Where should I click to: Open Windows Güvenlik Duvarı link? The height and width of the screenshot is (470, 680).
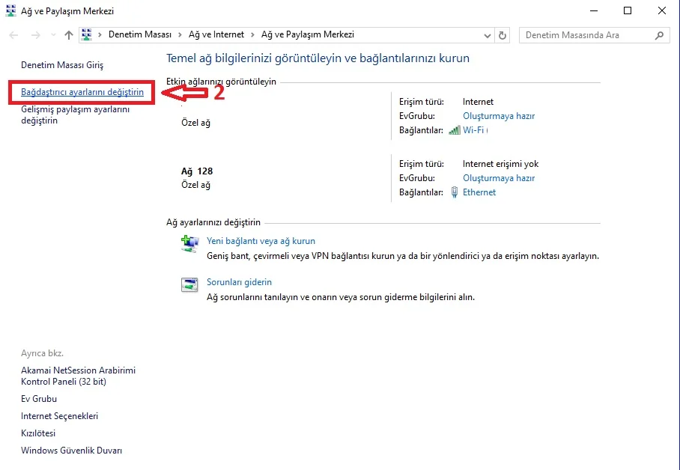click(71, 451)
